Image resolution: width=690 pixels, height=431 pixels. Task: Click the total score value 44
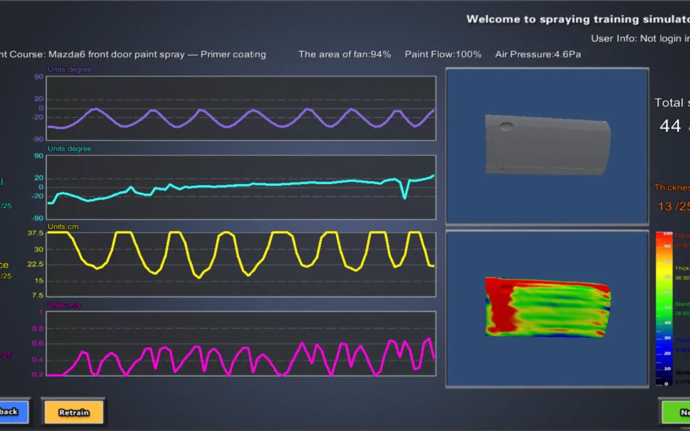tap(670, 126)
